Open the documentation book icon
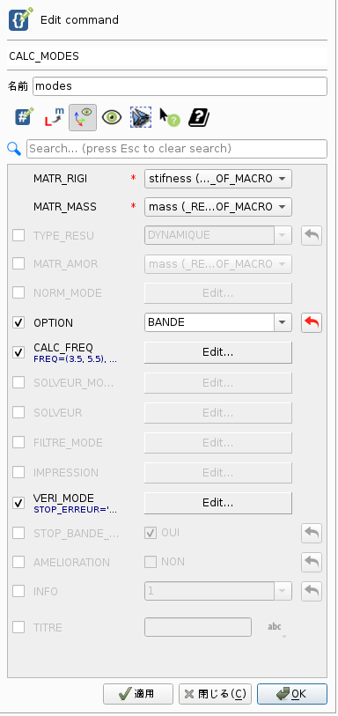Image resolution: width=338 pixels, height=716 pixels. click(199, 117)
